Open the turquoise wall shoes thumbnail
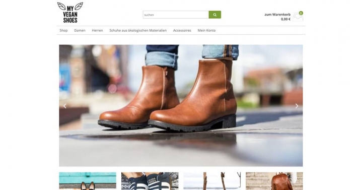The image size is (355, 190). (x=88, y=181)
